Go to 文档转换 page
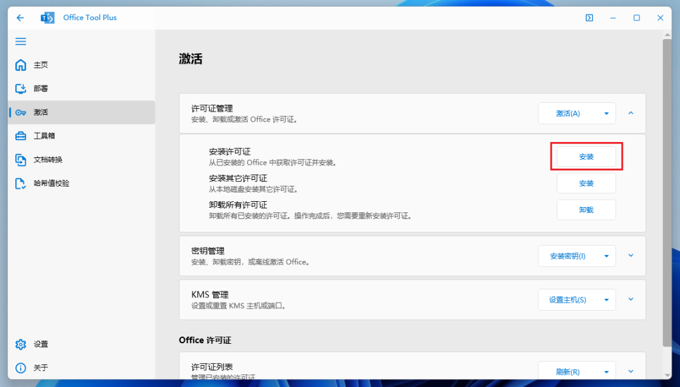The width and height of the screenshot is (680, 387). click(82, 159)
